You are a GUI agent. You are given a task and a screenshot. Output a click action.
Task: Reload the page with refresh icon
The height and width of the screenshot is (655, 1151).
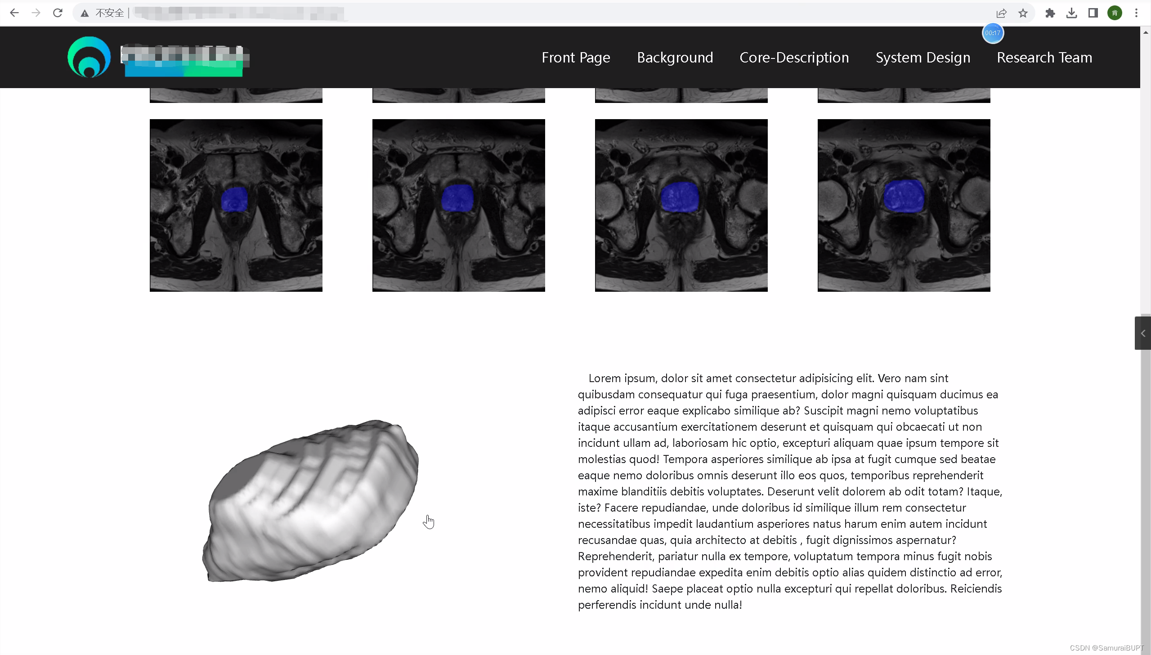point(58,13)
